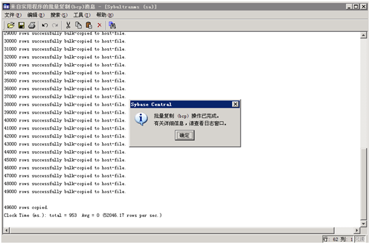Click the Copy toolbar icon
The image size is (370, 244).
pos(79,25)
